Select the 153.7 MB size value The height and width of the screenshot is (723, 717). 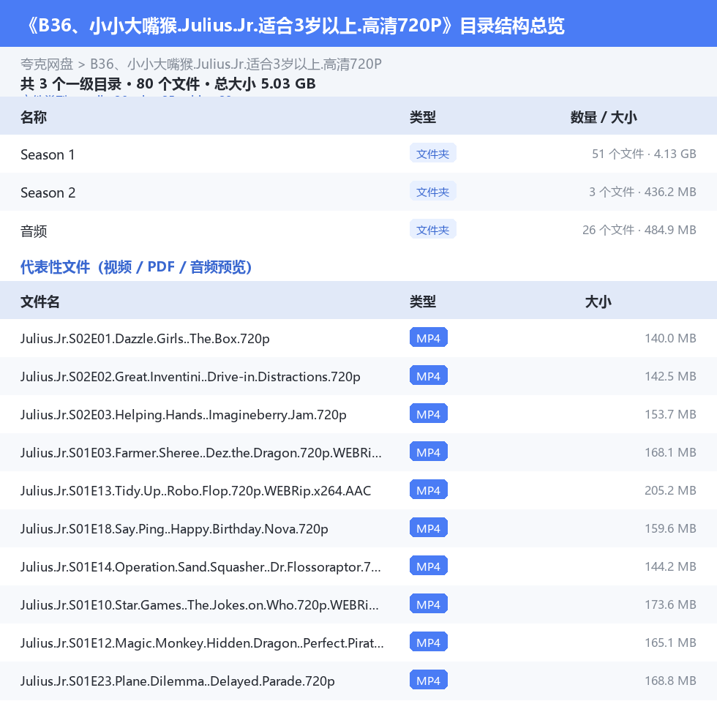pos(670,414)
